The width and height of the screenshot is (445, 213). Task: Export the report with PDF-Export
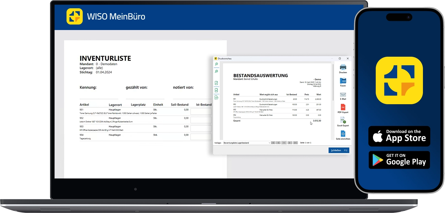[x=343, y=107]
